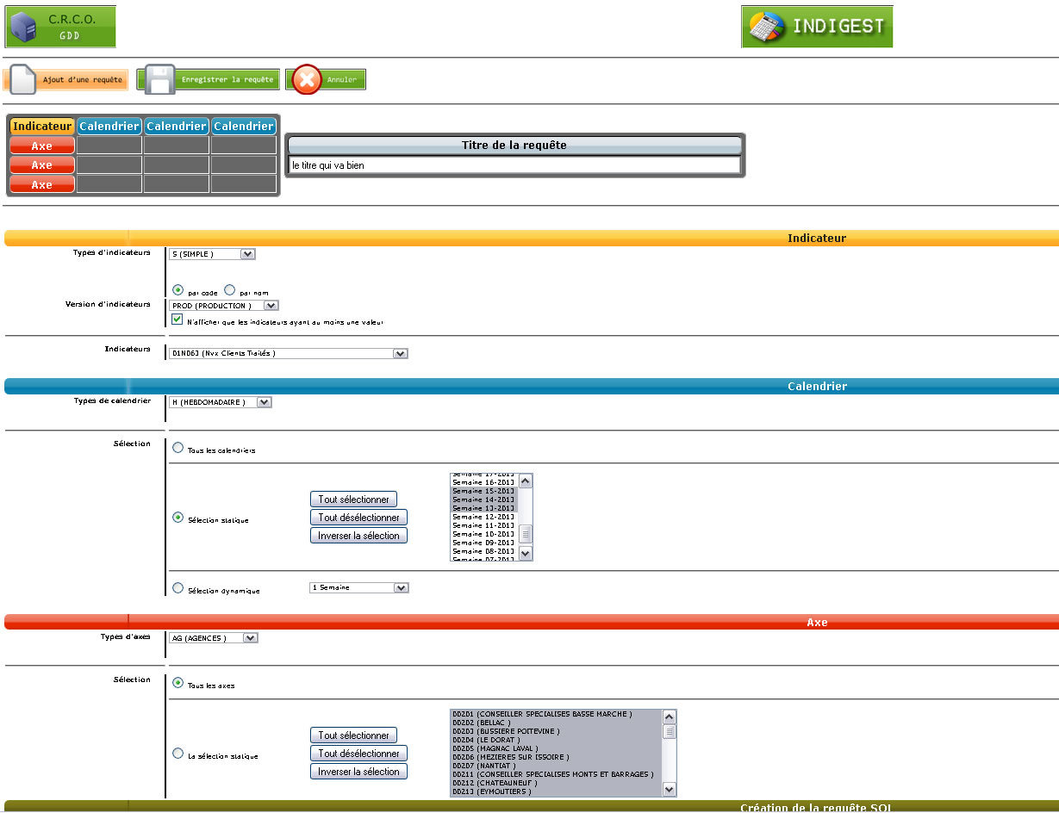The width and height of the screenshot is (1059, 813).
Task: Click the agencies list scroll down arrow
Action: coord(670,790)
